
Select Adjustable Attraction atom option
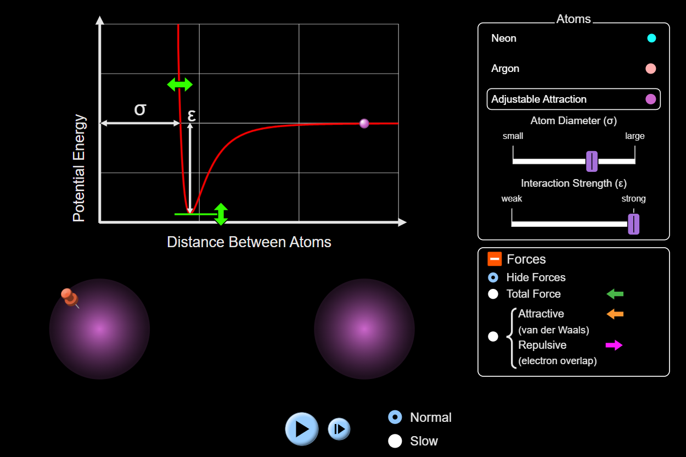pos(573,99)
